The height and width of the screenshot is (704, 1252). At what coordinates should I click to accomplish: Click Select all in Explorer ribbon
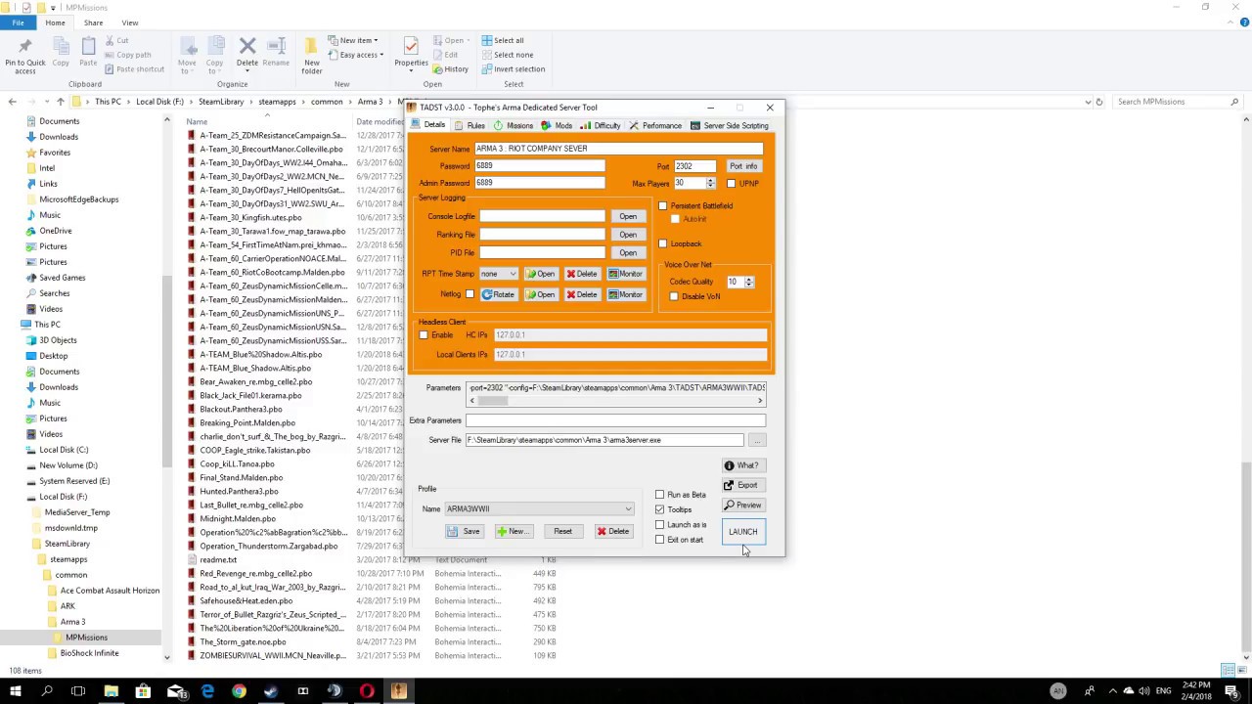click(503, 41)
